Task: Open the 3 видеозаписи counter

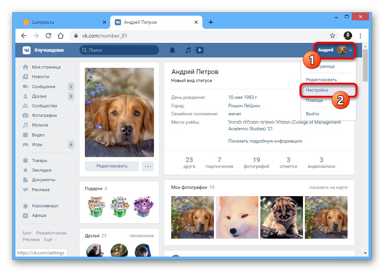Action: coord(321,163)
